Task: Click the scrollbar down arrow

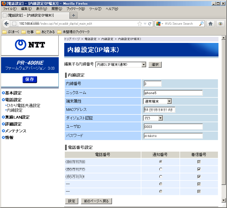Action: pyautogui.click(x=223, y=200)
